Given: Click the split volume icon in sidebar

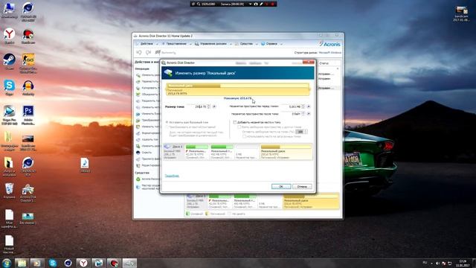Looking at the screenshot, I should (138, 101).
